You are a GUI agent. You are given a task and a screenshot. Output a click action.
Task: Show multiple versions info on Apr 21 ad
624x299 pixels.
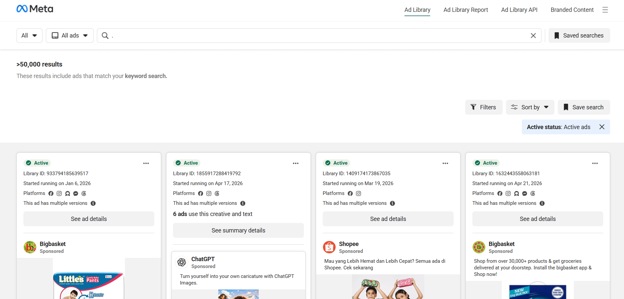tap(542, 204)
